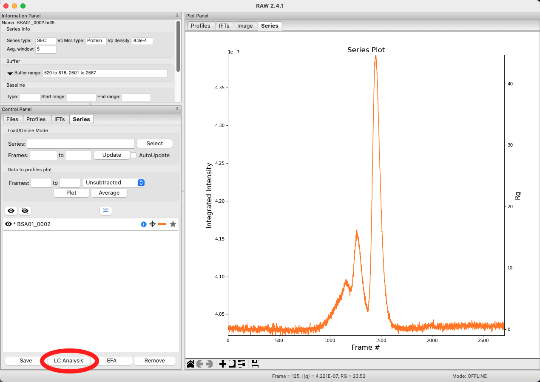Collapse the Buffer range disclosure triangle
The height and width of the screenshot is (382, 540).
[10, 73]
